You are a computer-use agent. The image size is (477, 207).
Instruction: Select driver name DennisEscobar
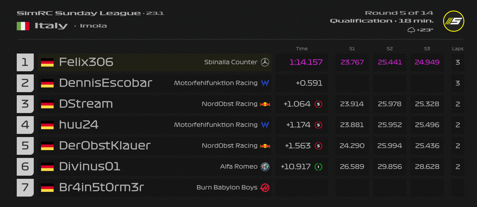(105, 83)
